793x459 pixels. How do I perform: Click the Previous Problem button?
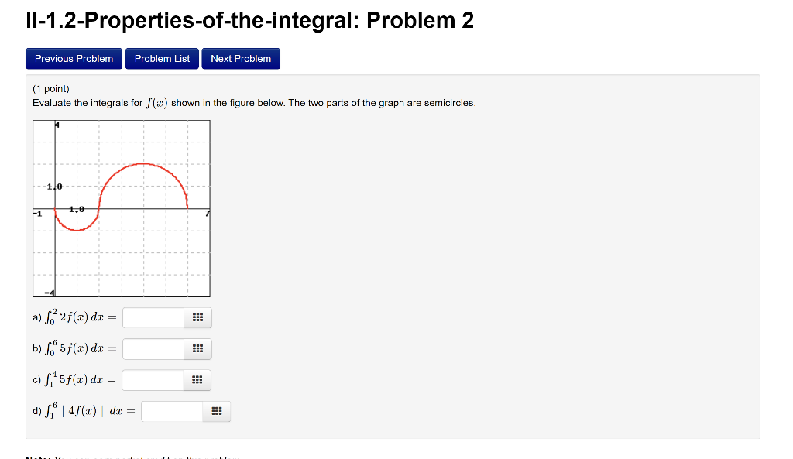click(74, 58)
